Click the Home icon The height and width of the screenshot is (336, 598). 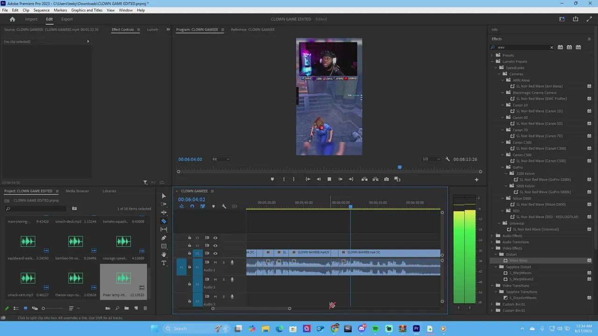(x=13, y=19)
